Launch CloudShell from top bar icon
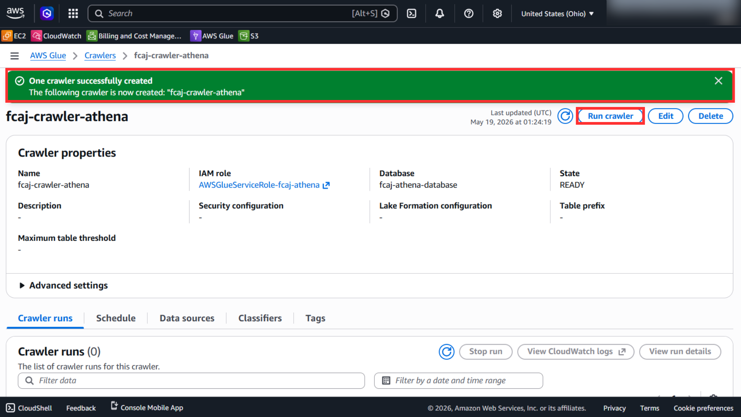 (411, 14)
